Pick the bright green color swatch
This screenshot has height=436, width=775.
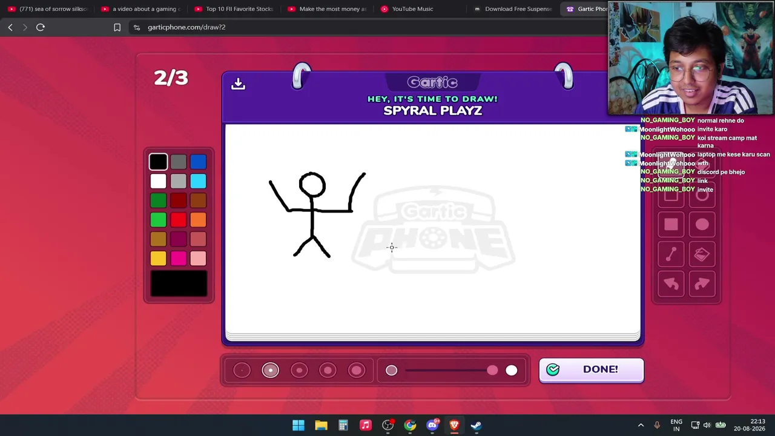pyautogui.click(x=158, y=220)
